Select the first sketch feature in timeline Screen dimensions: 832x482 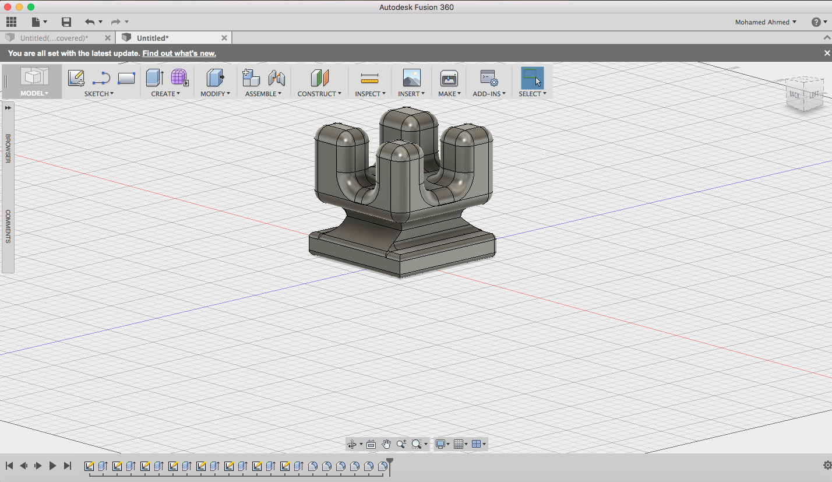[89, 466]
